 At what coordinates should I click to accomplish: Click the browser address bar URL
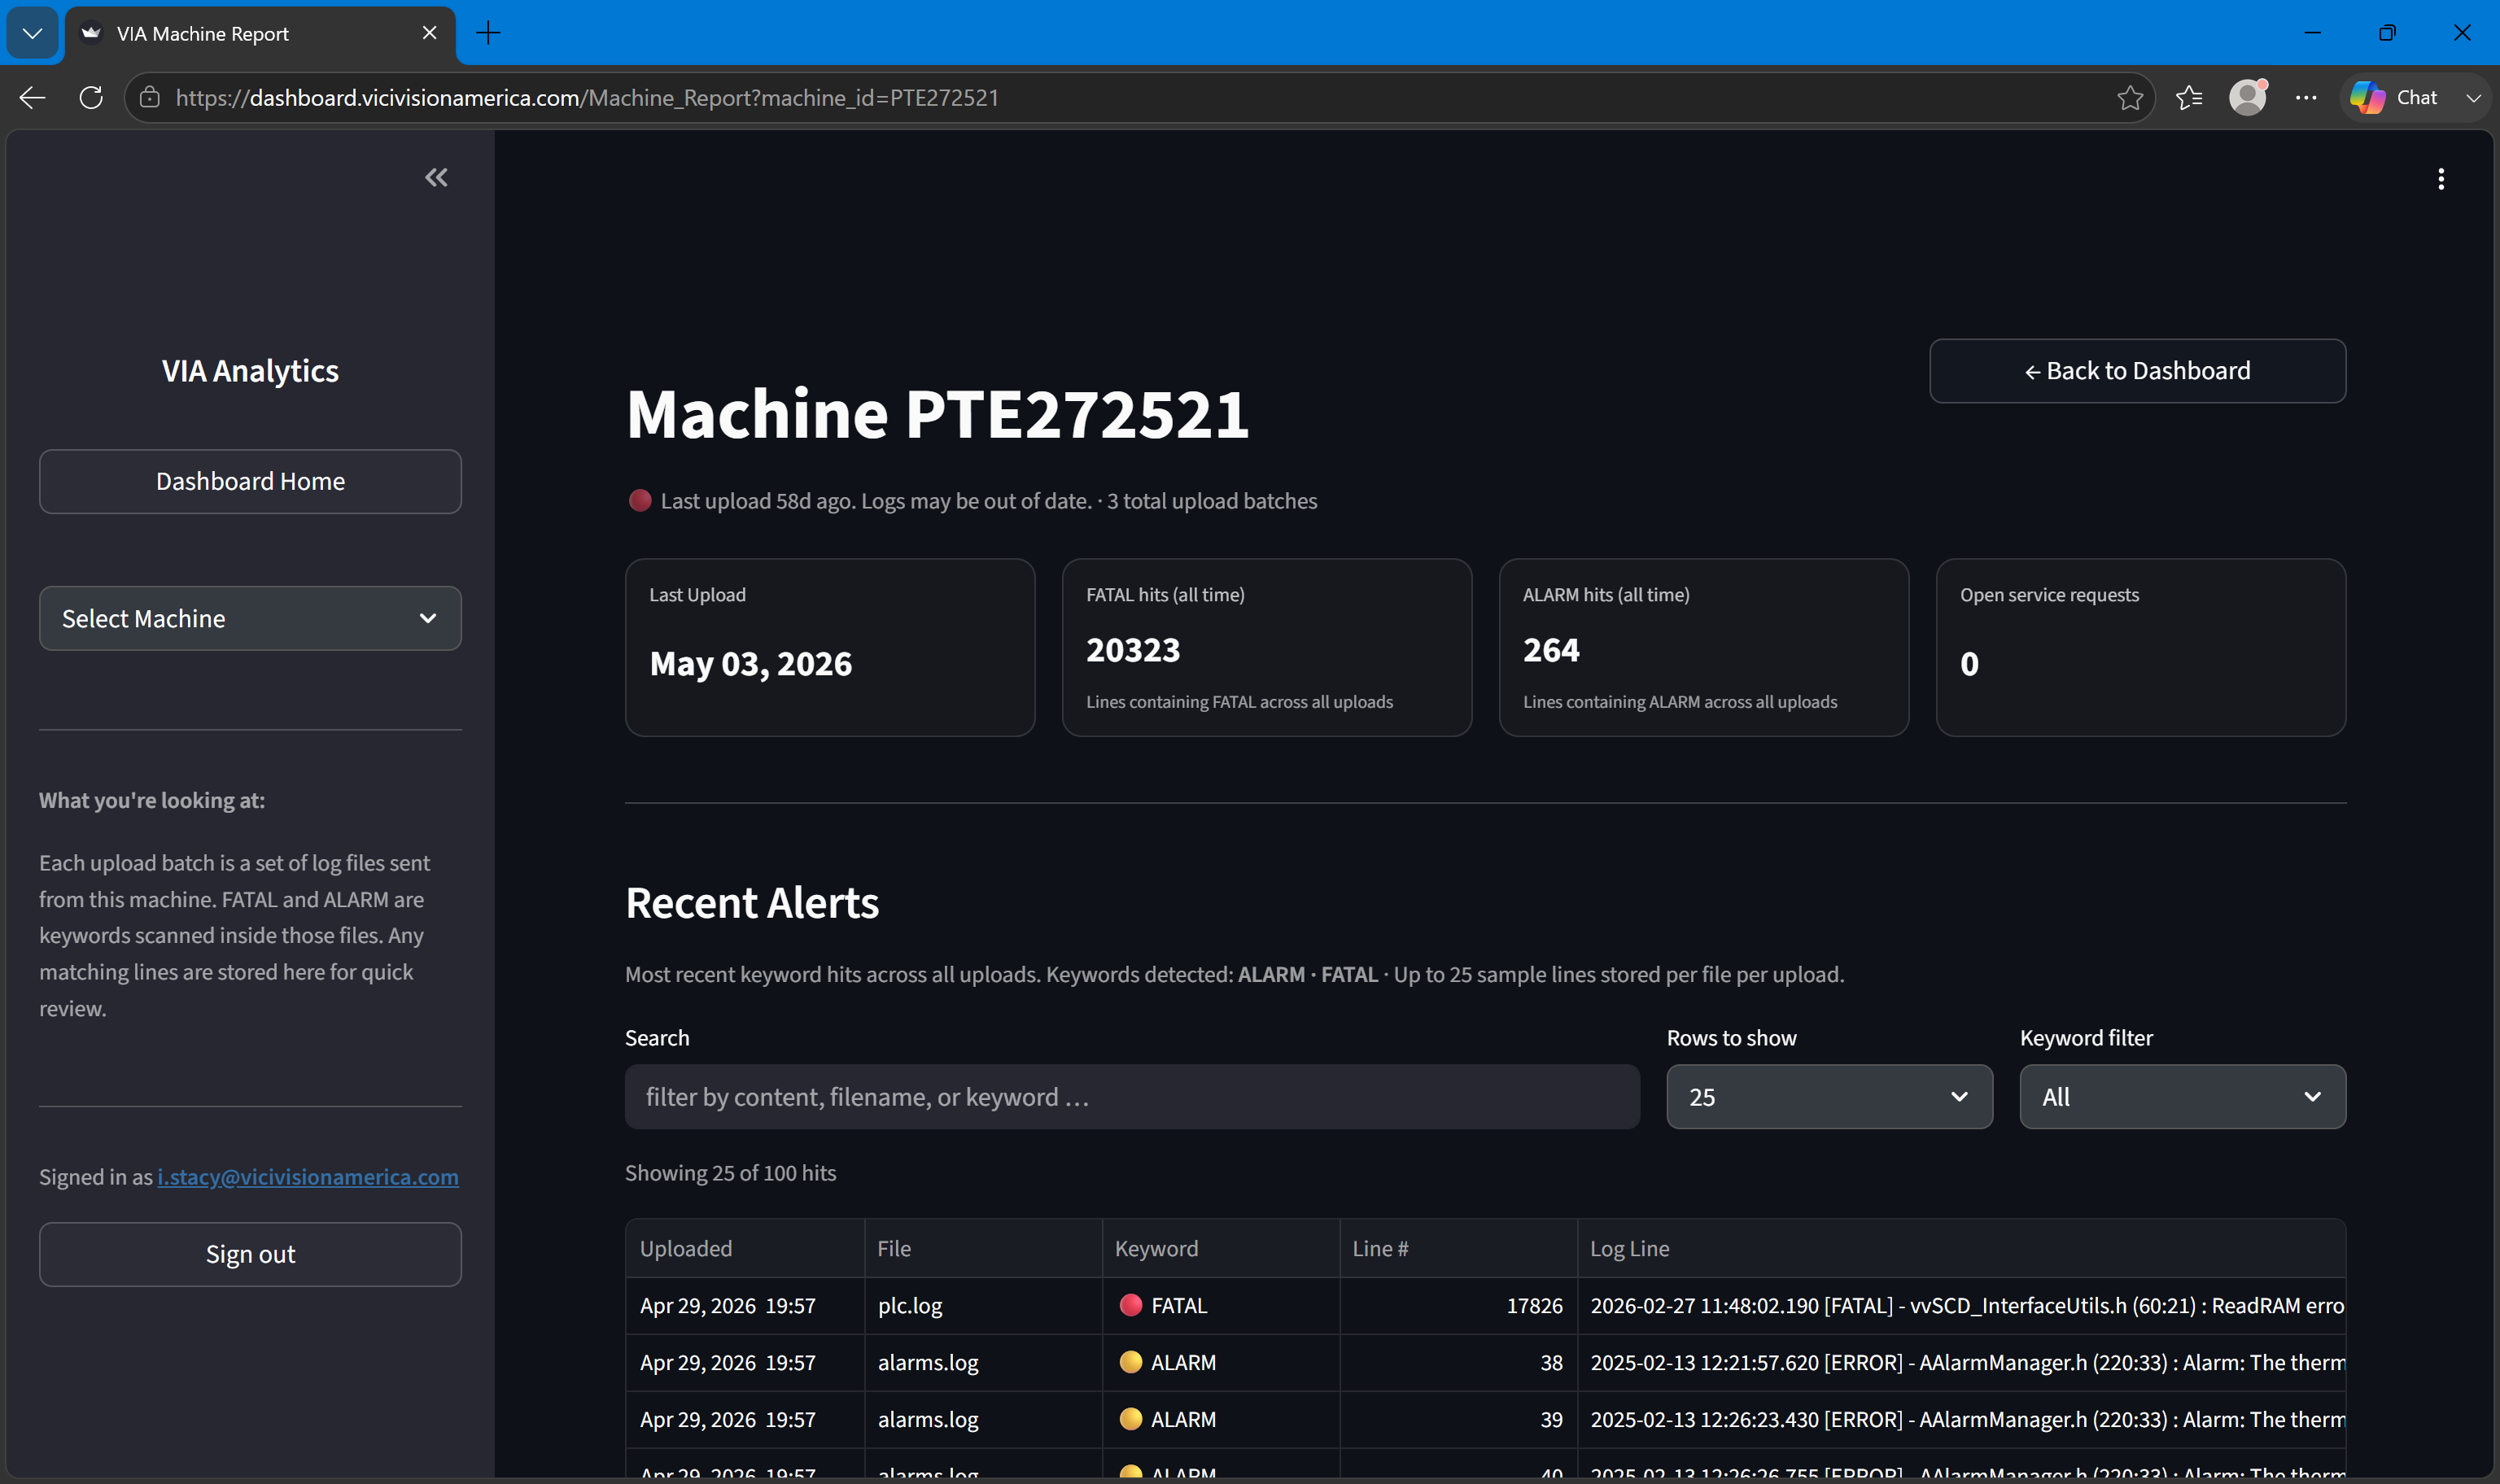(x=587, y=97)
